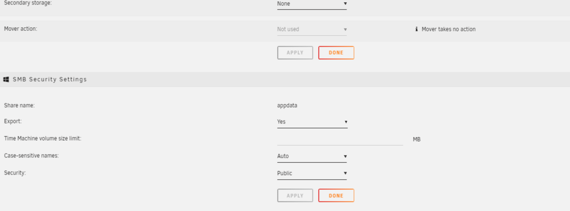The width and height of the screenshot is (570, 211).
Task: Open the Secondary storage dropdown showing None
Action: (312, 4)
